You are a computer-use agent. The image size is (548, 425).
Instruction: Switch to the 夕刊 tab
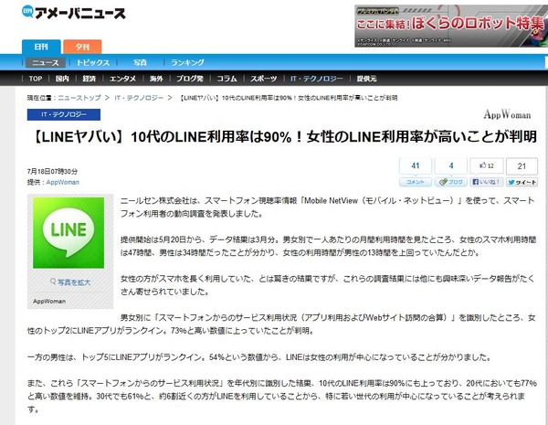(x=82, y=47)
